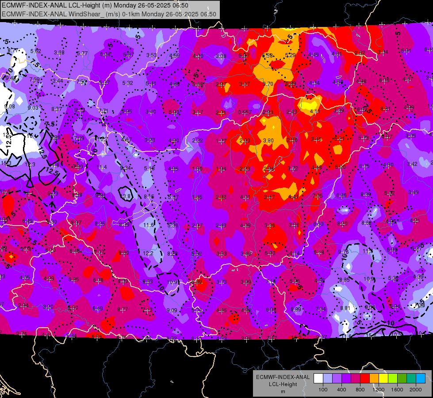Click the grid value '7.05'
433x398 pixels.
click(x=318, y=195)
